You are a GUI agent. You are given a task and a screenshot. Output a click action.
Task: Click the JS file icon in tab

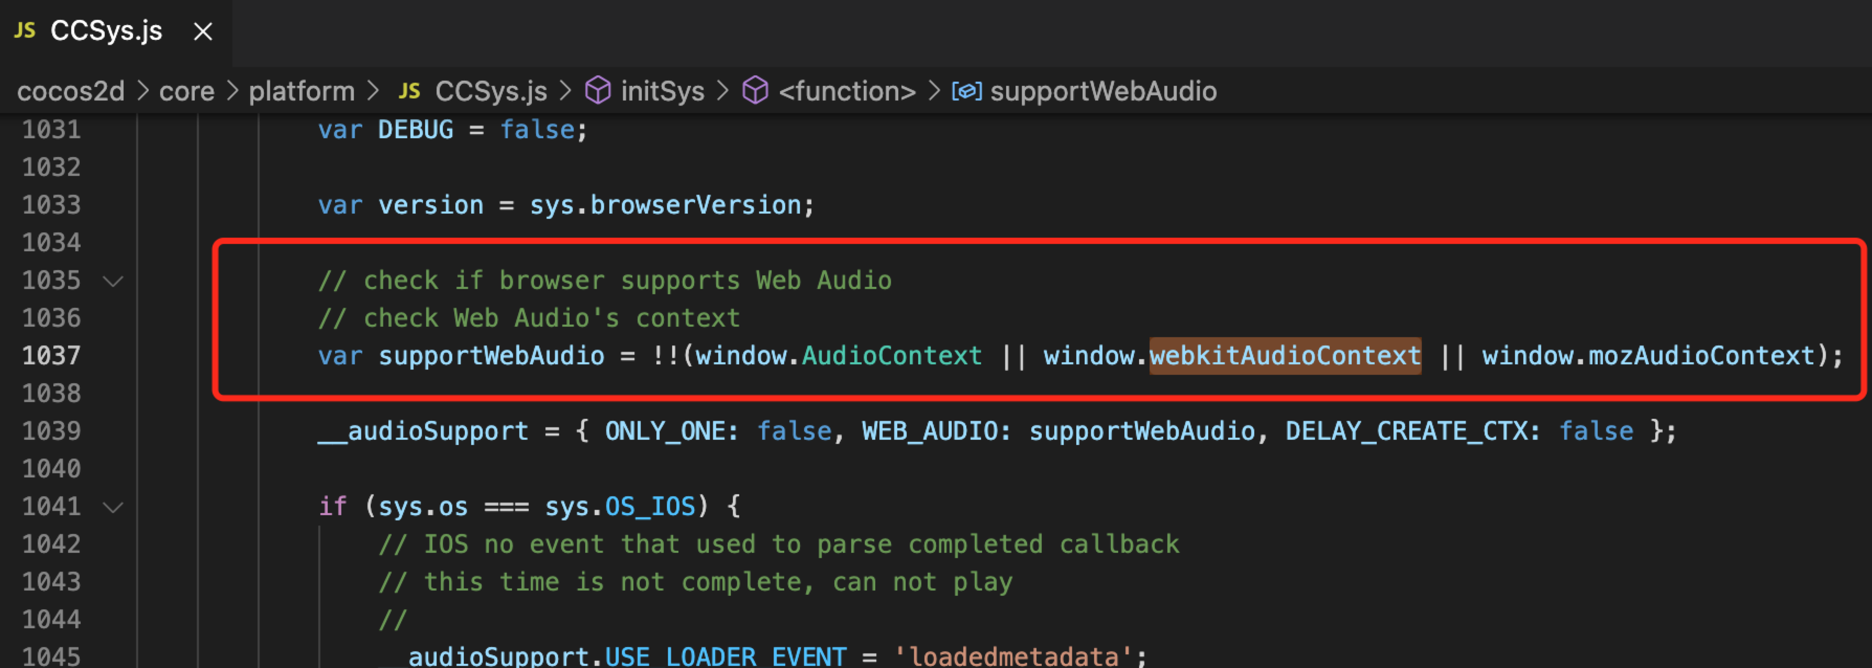pos(25,30)
